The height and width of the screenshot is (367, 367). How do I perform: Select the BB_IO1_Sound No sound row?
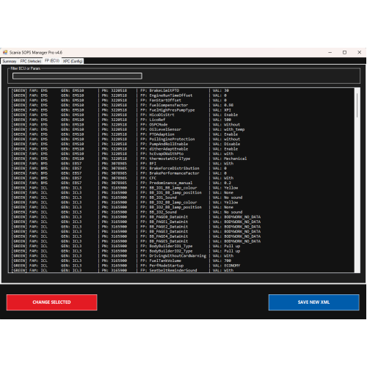[181, 197]
